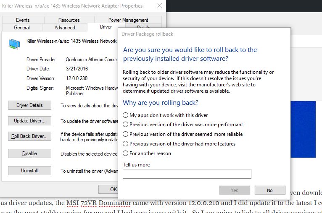Click 'MSI 72VR Dominator' text in background page
This screenshot has height=213, width=322.
coord(98,203)
